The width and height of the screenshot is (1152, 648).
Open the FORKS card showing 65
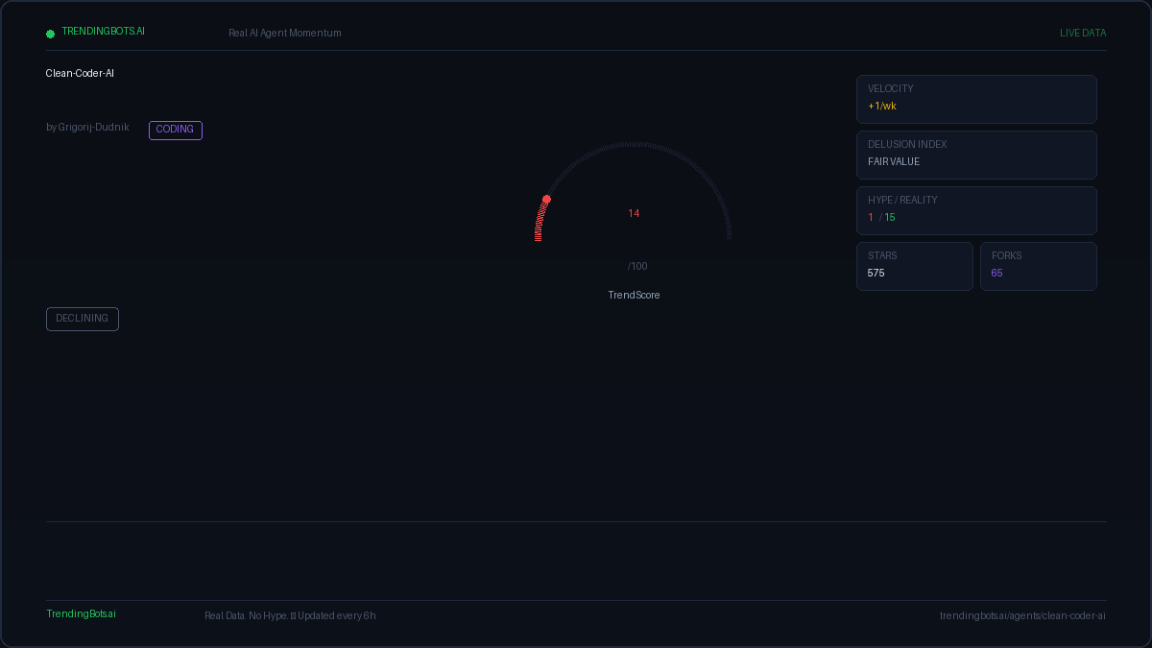[1039, 266]
